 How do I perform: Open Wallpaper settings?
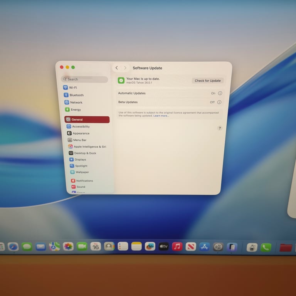tap(79, 172)
